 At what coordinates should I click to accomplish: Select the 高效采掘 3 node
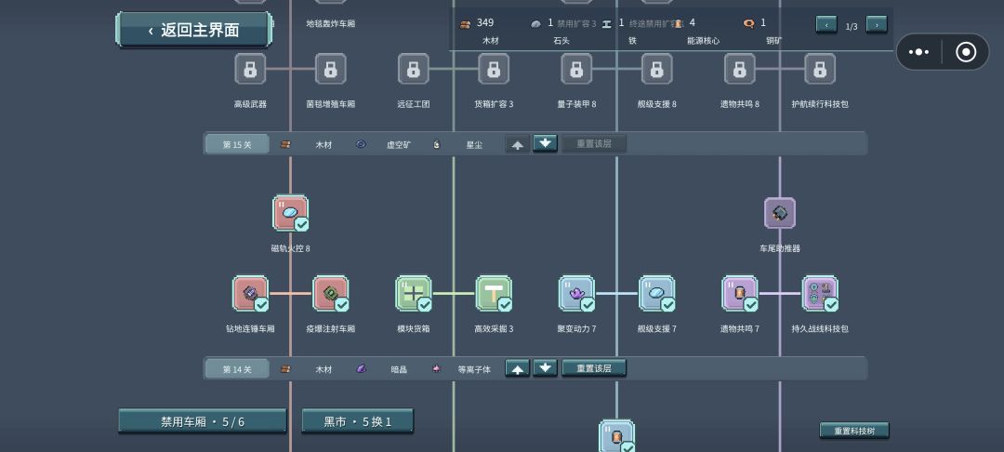pyautogui.click(x=494, y=294)
